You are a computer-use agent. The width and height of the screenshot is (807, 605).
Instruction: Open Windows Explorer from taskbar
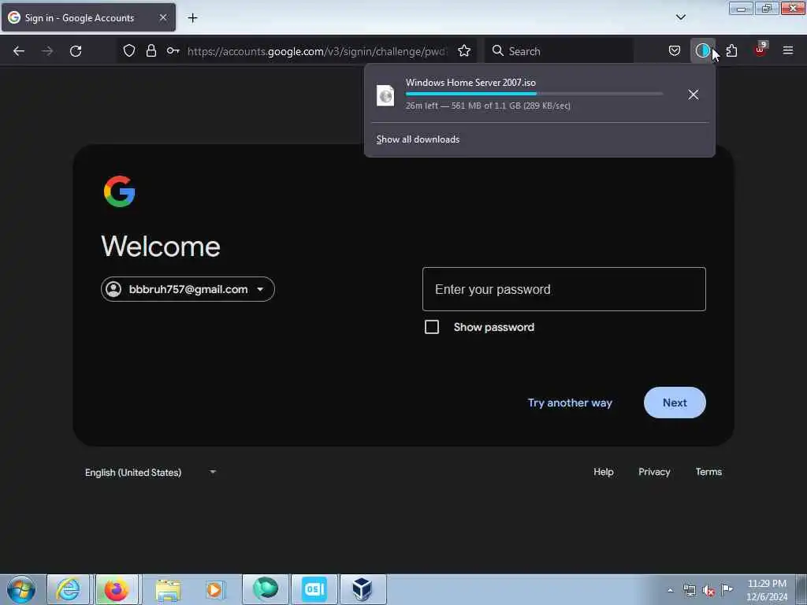point(168,589)
